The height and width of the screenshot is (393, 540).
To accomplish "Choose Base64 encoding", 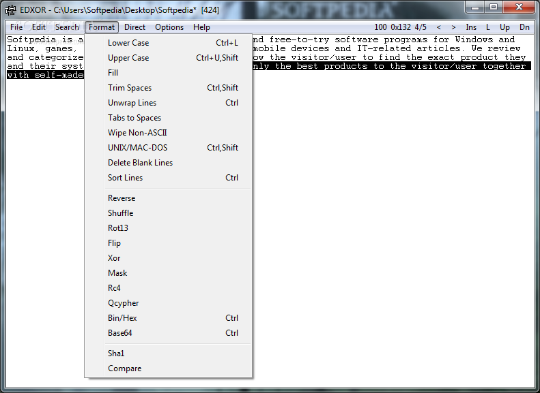I will 169,333.
